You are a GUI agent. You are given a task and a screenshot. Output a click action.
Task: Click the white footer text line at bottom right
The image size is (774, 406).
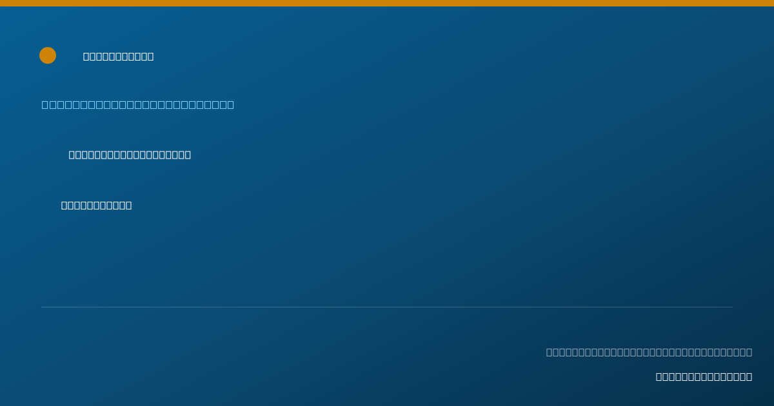[x=704, y=377]
